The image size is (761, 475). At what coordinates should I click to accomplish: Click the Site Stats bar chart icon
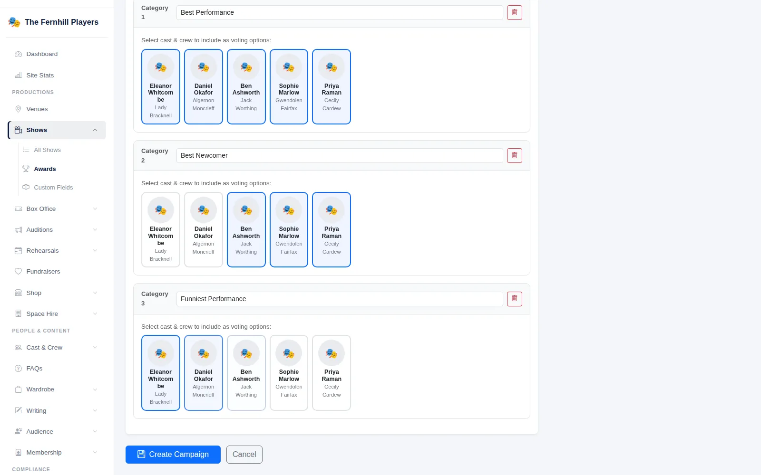[x=18, y=75]
